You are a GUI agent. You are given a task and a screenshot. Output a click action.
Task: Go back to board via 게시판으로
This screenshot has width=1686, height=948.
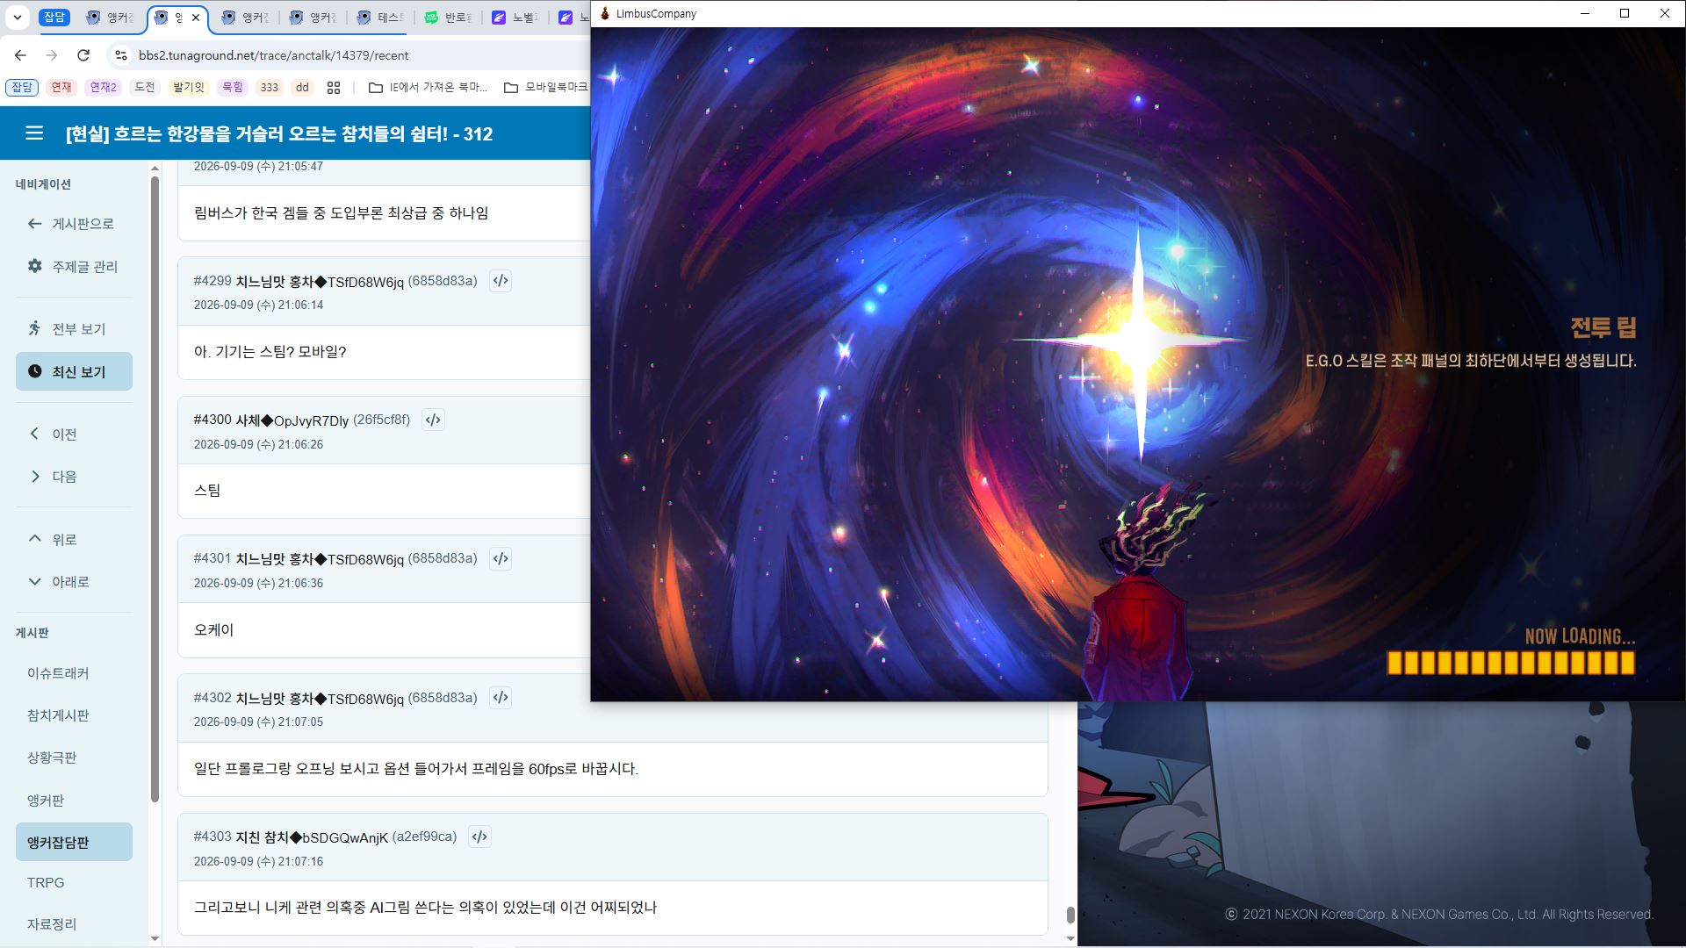(x=74, y=224)
